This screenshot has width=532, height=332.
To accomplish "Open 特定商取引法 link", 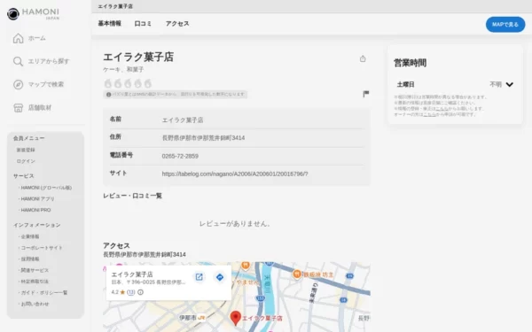I will (35, 282).
